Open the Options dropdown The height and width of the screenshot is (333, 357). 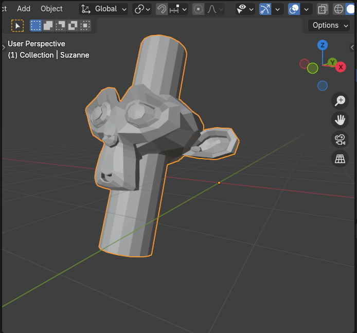click(x=329, y=25)
